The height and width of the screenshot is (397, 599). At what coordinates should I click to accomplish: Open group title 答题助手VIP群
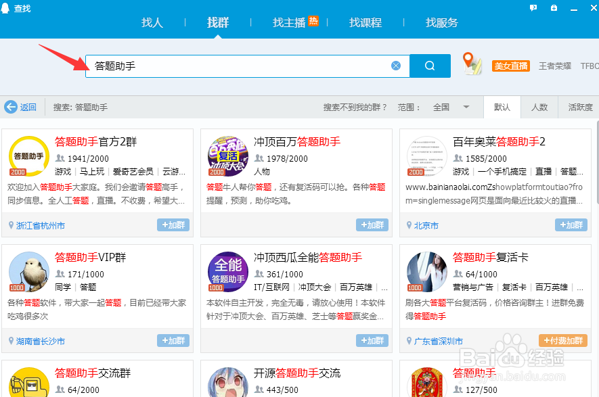(x=90, y=258)
